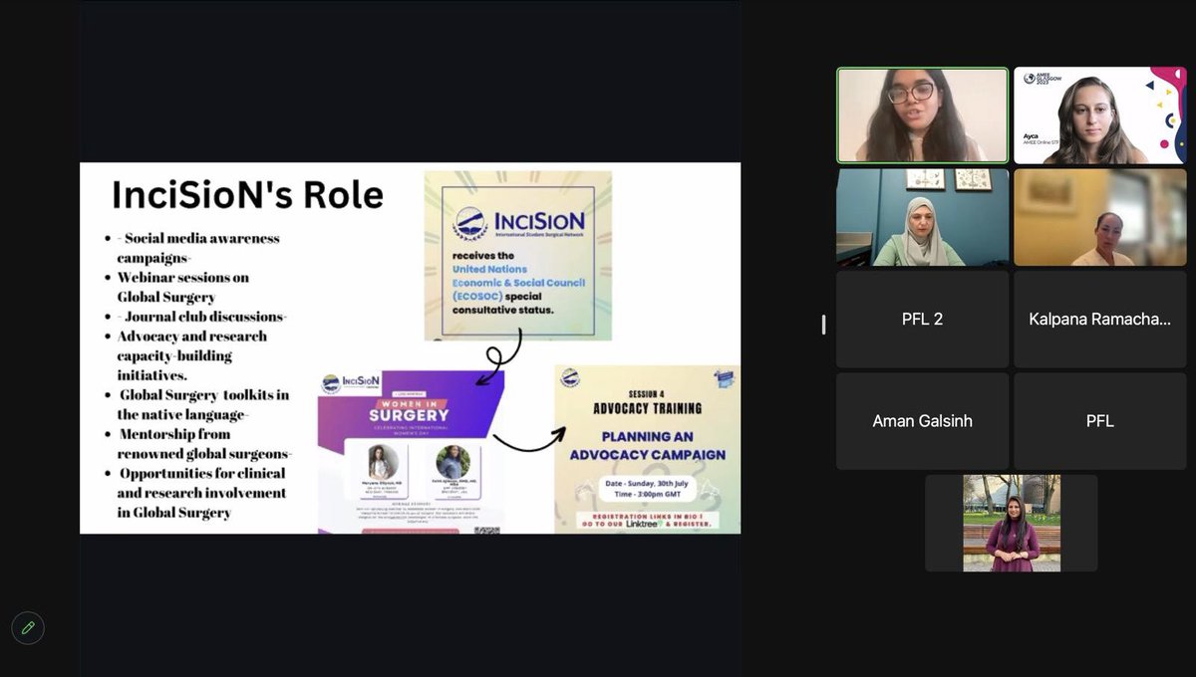Click the Linktree registration text on poster
1196x677 pixels.
tap(648, 521)
